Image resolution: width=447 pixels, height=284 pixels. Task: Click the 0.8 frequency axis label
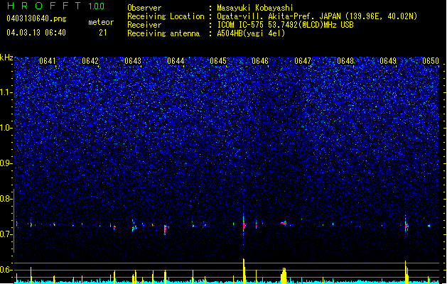[x=6, y=199]
